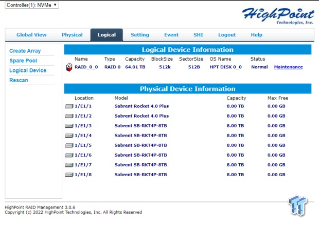This screenshot has width=319, height=228.
Task: Click location 1/E1/1
Action: [83, 106]
